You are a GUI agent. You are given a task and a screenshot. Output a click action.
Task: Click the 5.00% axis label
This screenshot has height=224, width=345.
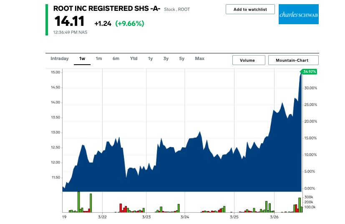pos(310,171)
